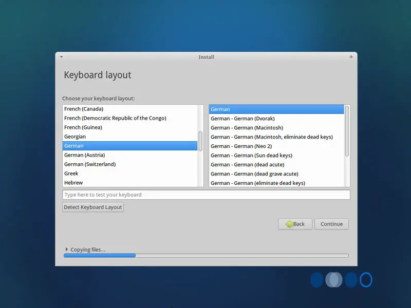Image resolution: width=411 pixels, height=308 pixels.
Task: Select German - German (Dvorak) variant
Action: pos(276,119)
